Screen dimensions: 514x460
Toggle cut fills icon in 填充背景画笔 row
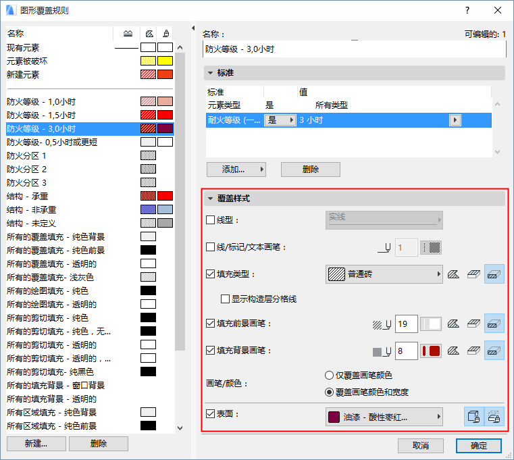pos(494,351)
